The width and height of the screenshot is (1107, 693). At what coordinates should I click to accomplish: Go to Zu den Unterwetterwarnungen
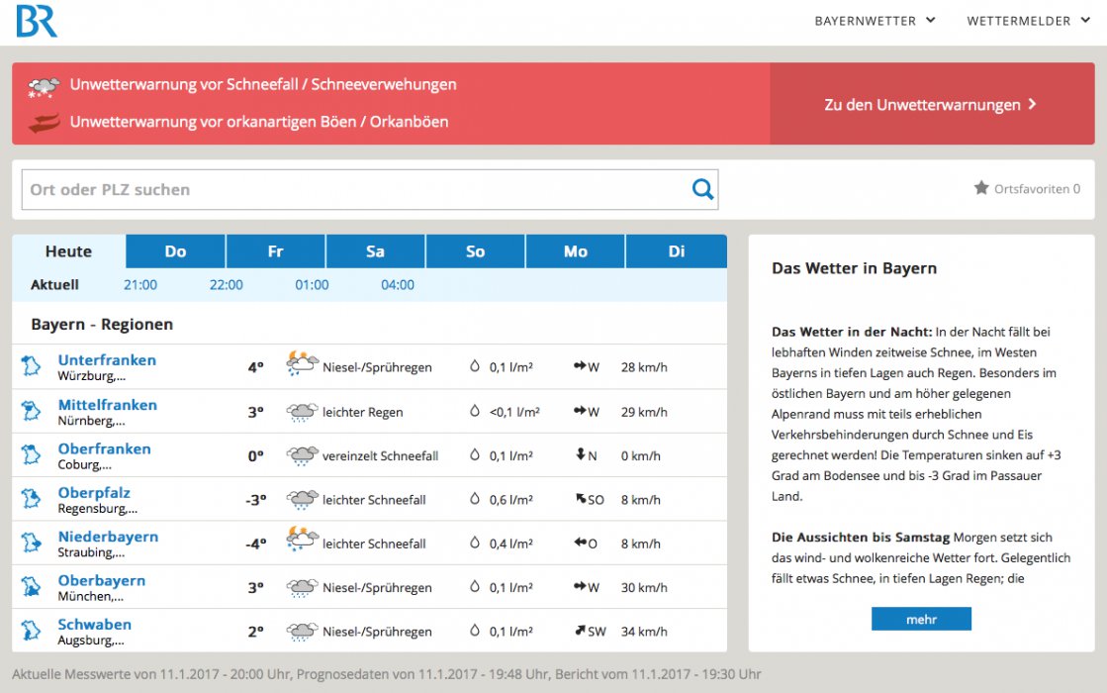coord(930,104)
